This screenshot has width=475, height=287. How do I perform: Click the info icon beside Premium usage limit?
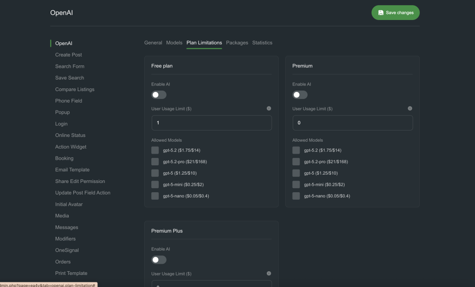[410, 109]
